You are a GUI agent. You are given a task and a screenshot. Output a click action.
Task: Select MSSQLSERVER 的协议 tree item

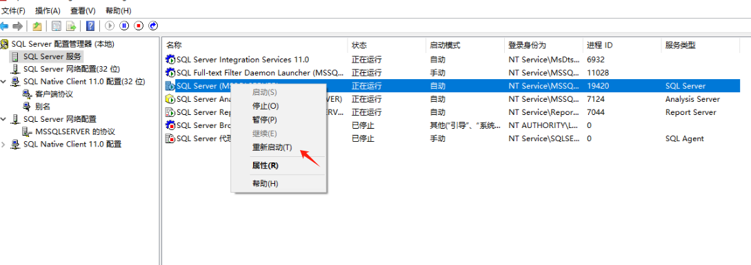(74, 131)
